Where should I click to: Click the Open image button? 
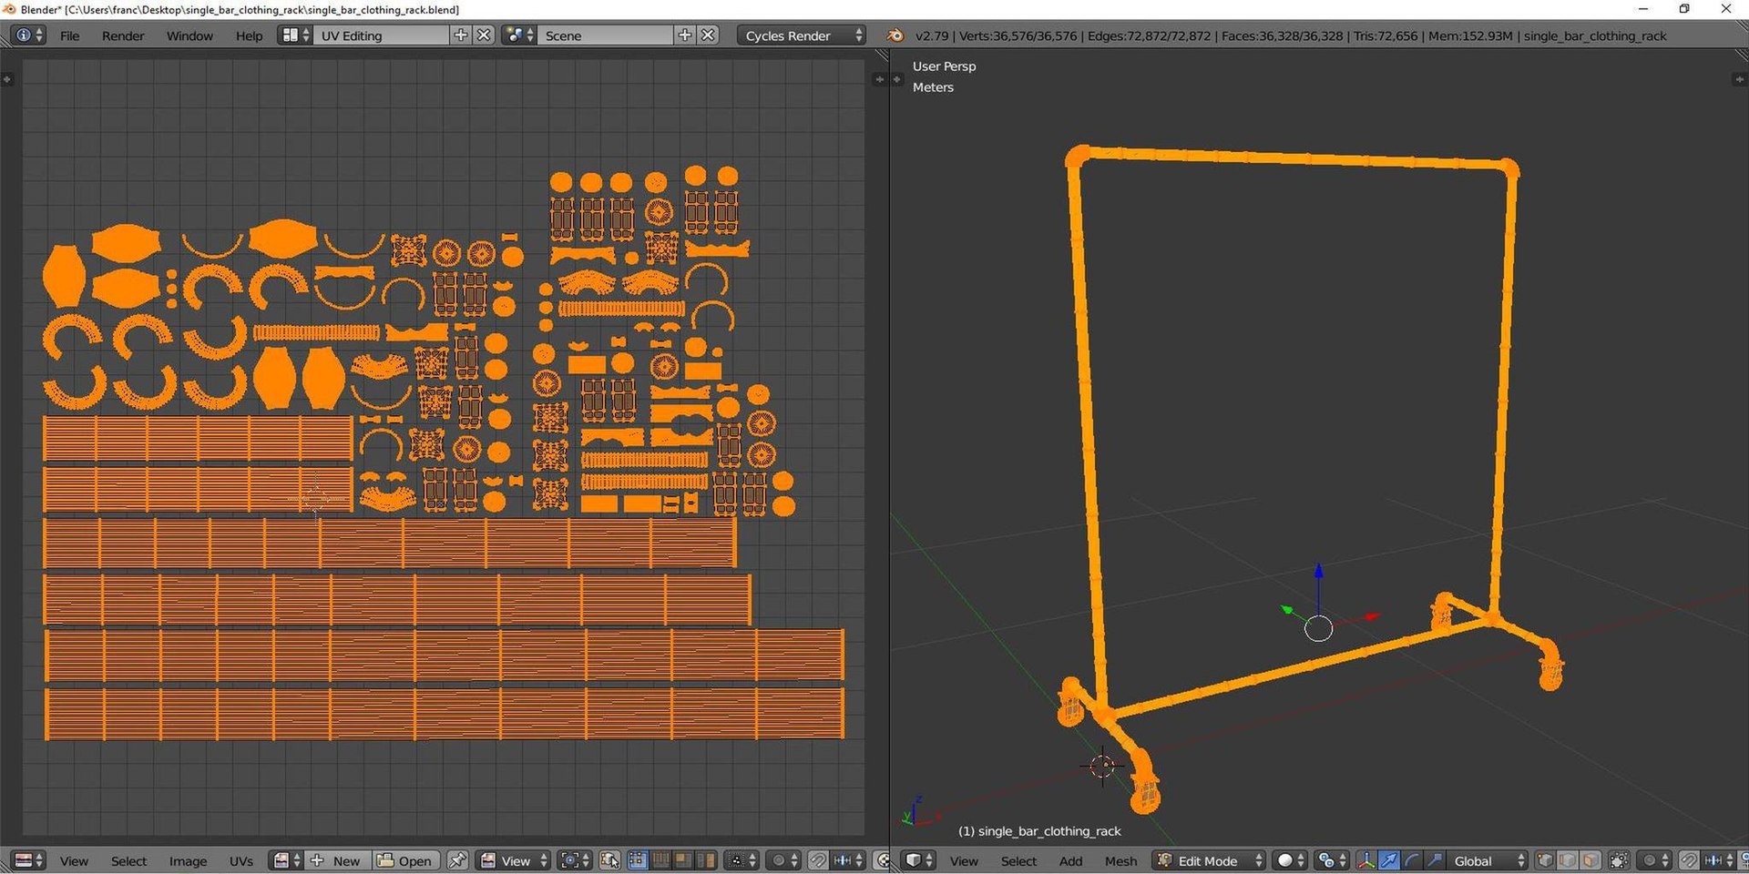click(x=406, y=860)
